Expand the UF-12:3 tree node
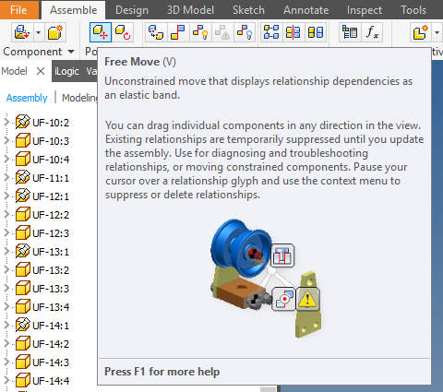This screenshot has width=443, height=392. coord(6,232)
